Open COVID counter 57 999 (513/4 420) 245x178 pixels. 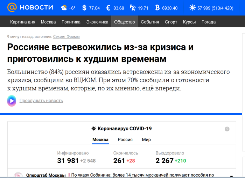point(215,8)
